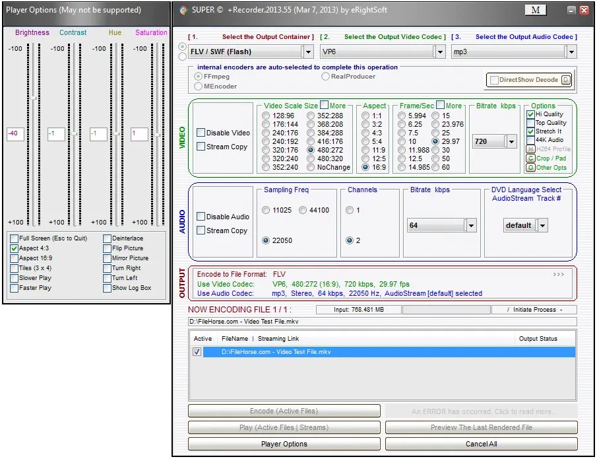Screen dimensions: 597x459
Task: Open the Crop / Pad options
Action: tap(530, 159)
